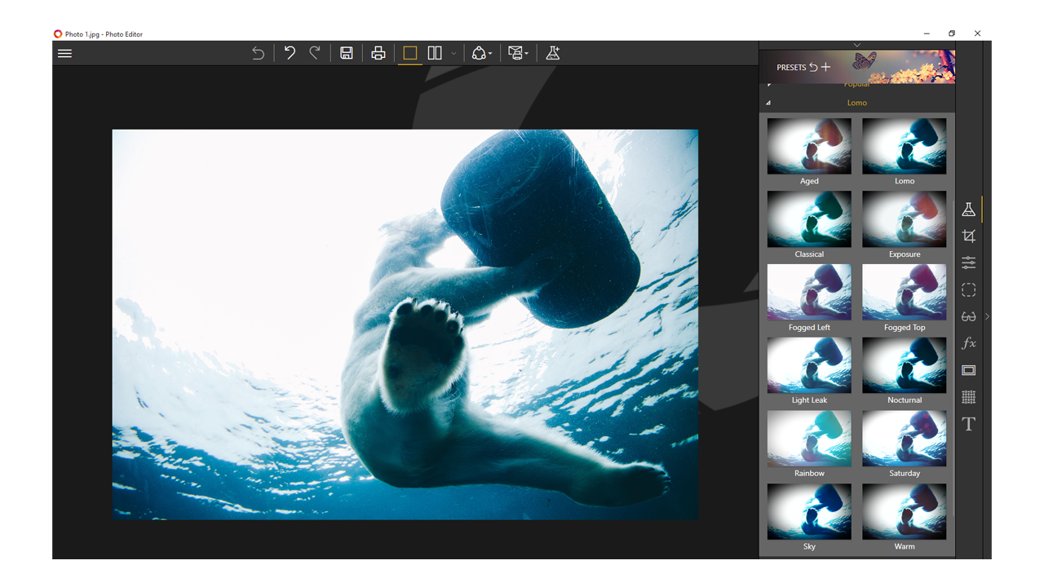The height and width of the screenshot is (587, 1044).
Task: Apply the Rainbow preset
Action: tap(809, 439)
